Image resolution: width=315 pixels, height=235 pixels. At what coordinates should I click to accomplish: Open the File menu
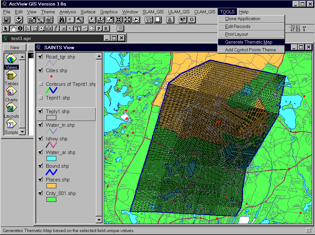click(x=7, y=12)
